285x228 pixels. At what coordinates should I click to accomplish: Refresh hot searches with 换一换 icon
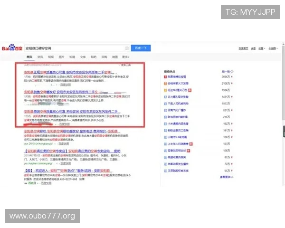pos(232,71)
